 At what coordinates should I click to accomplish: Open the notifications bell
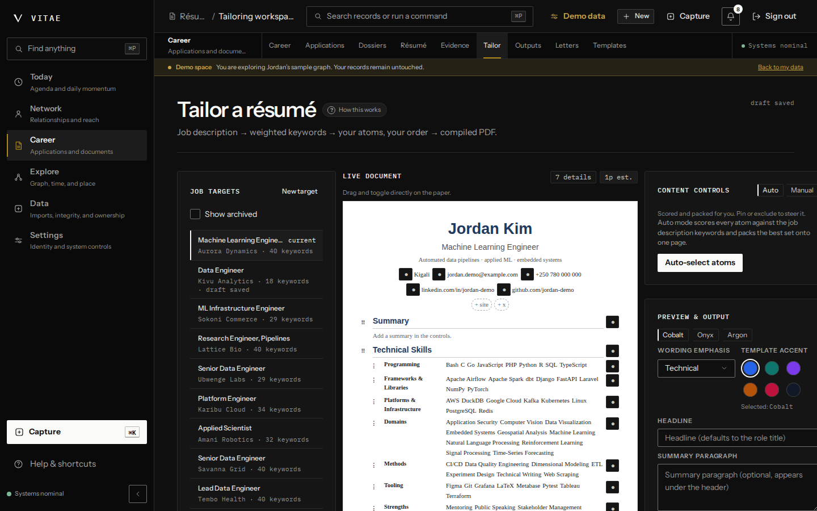point(731,16)
